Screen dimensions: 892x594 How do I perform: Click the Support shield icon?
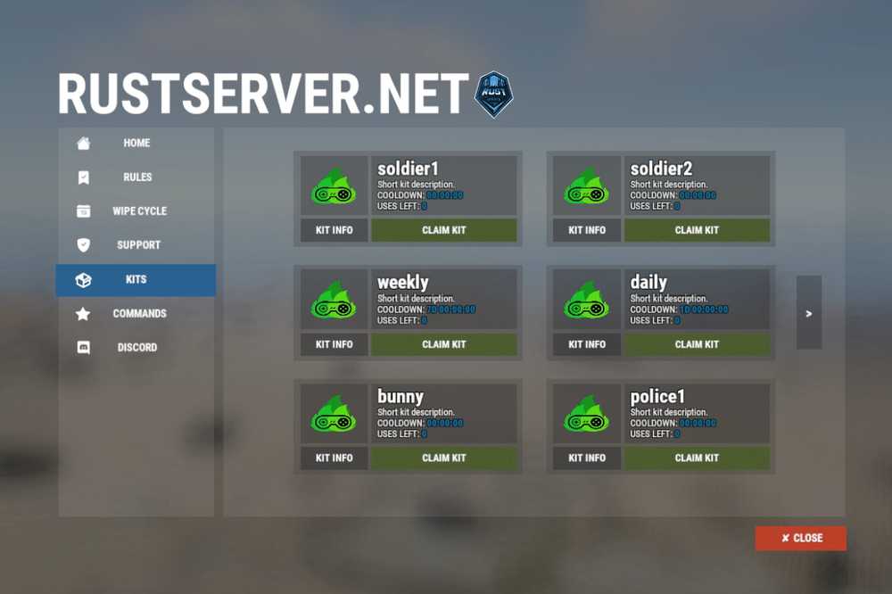(83, 245)
